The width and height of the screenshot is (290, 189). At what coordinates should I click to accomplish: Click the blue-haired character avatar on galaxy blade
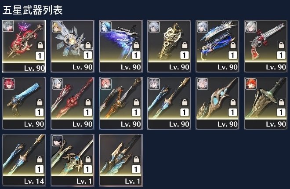click(x=105, y=27)
